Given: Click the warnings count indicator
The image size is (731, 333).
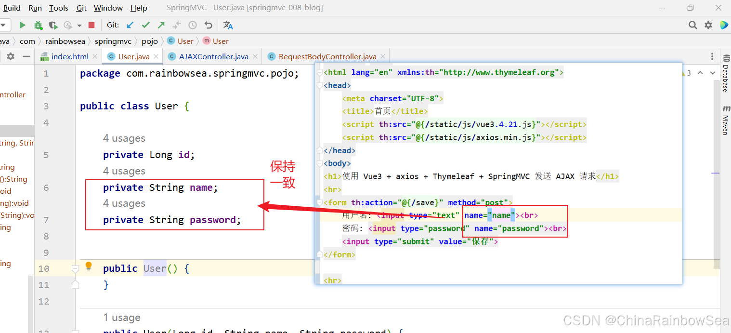Looking at the screenshot, I should tap(686, 73).
